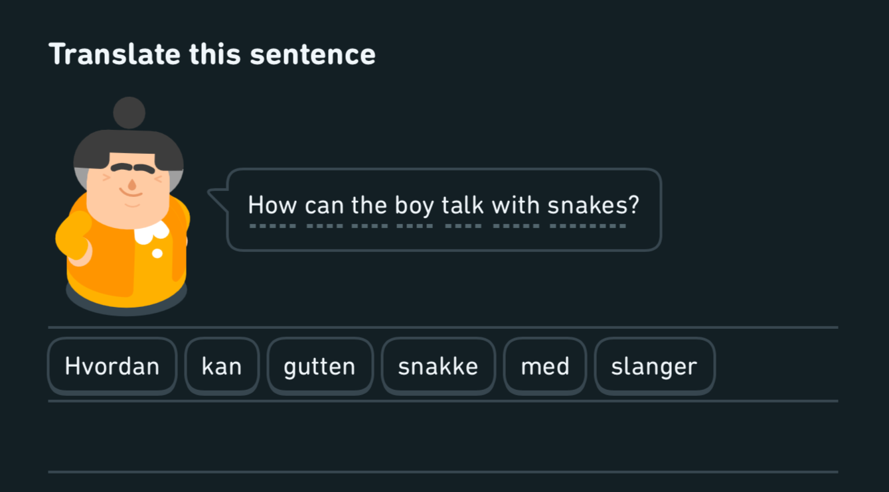Click the character's white collar
The width and height of the screenshot is (889, 492).
151,232
